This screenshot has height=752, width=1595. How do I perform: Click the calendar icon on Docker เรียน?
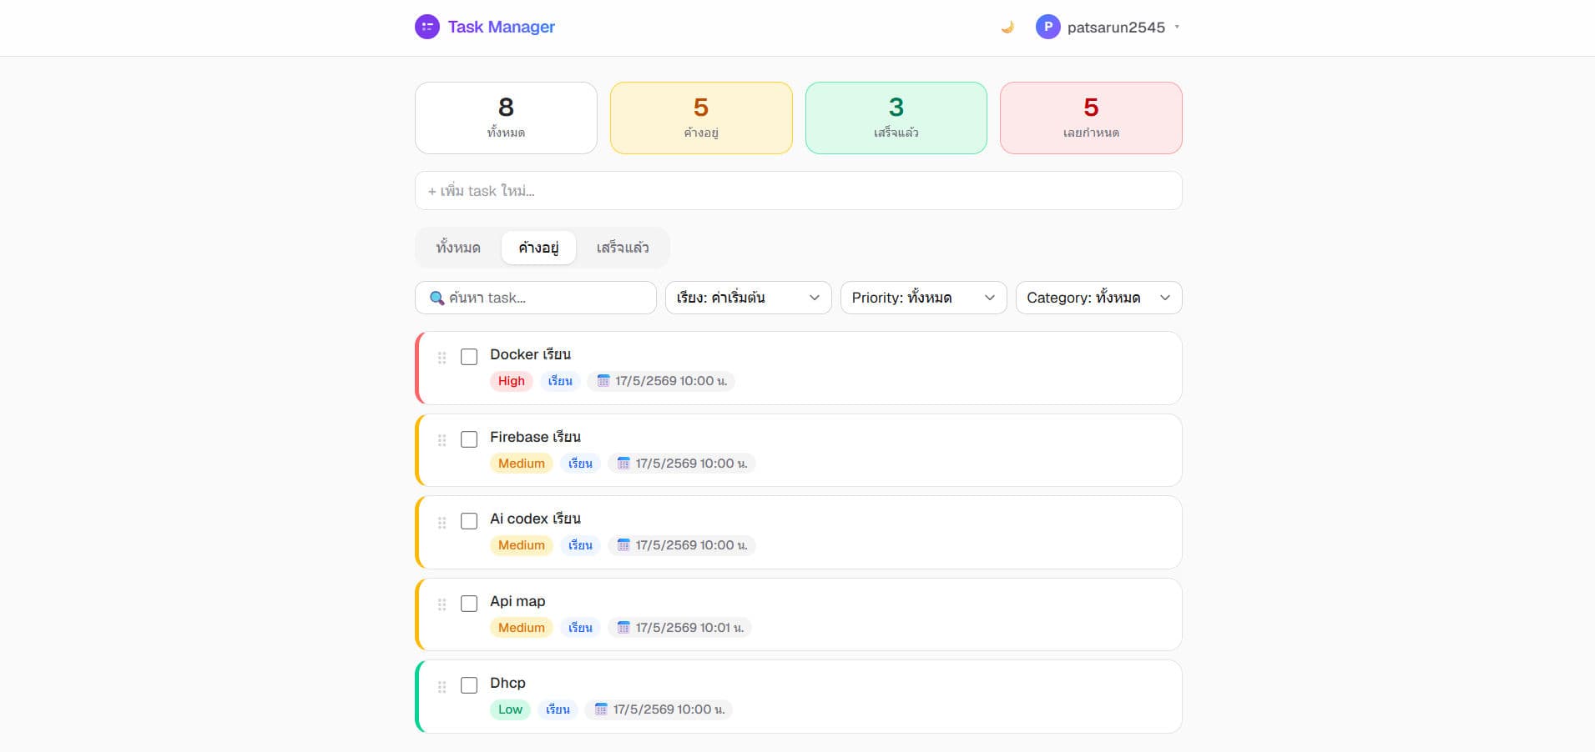603,381
